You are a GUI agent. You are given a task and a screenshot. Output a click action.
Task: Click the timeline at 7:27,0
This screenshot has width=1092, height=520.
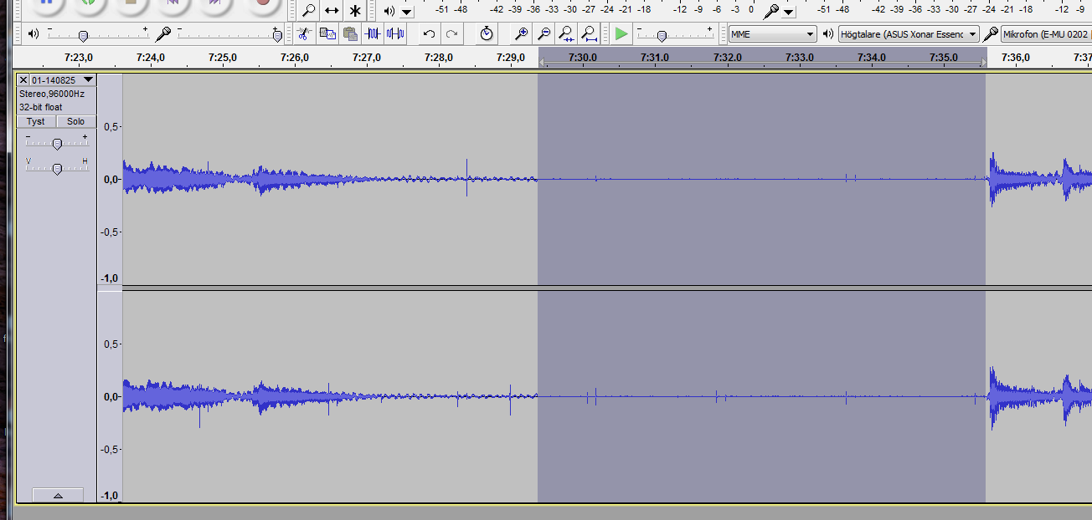click(x=367, y=58)
